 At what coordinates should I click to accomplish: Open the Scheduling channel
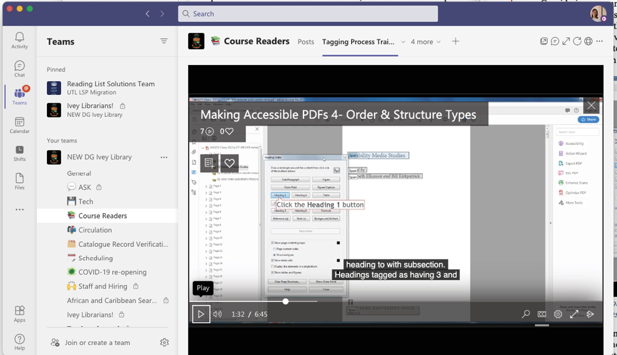coord(90,258)
